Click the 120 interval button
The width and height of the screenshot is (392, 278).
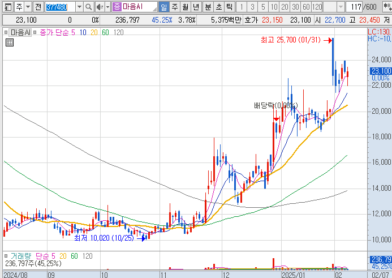(x=317, y=7)
